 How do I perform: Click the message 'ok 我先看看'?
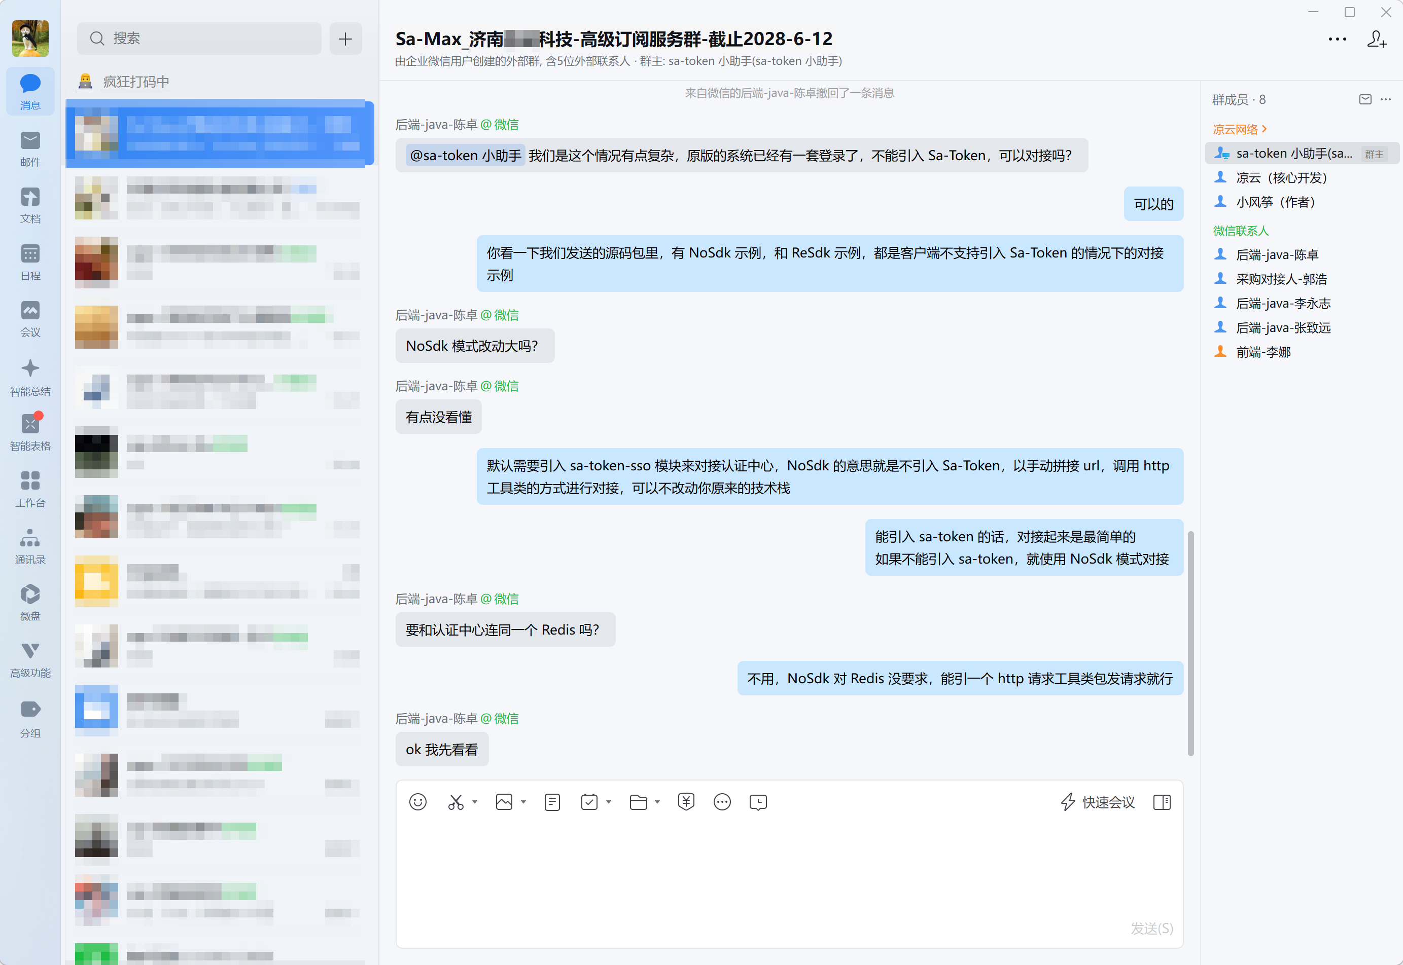click(x=442, y=750)
